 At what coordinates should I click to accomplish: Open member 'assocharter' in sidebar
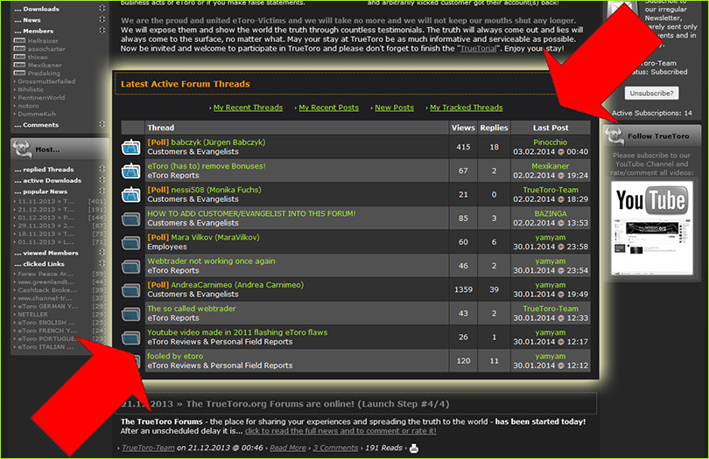(46, 49)
